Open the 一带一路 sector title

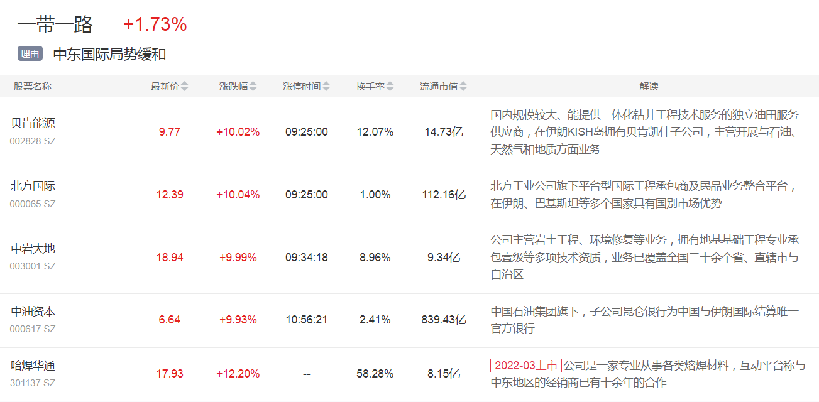(x=55, y=24)
